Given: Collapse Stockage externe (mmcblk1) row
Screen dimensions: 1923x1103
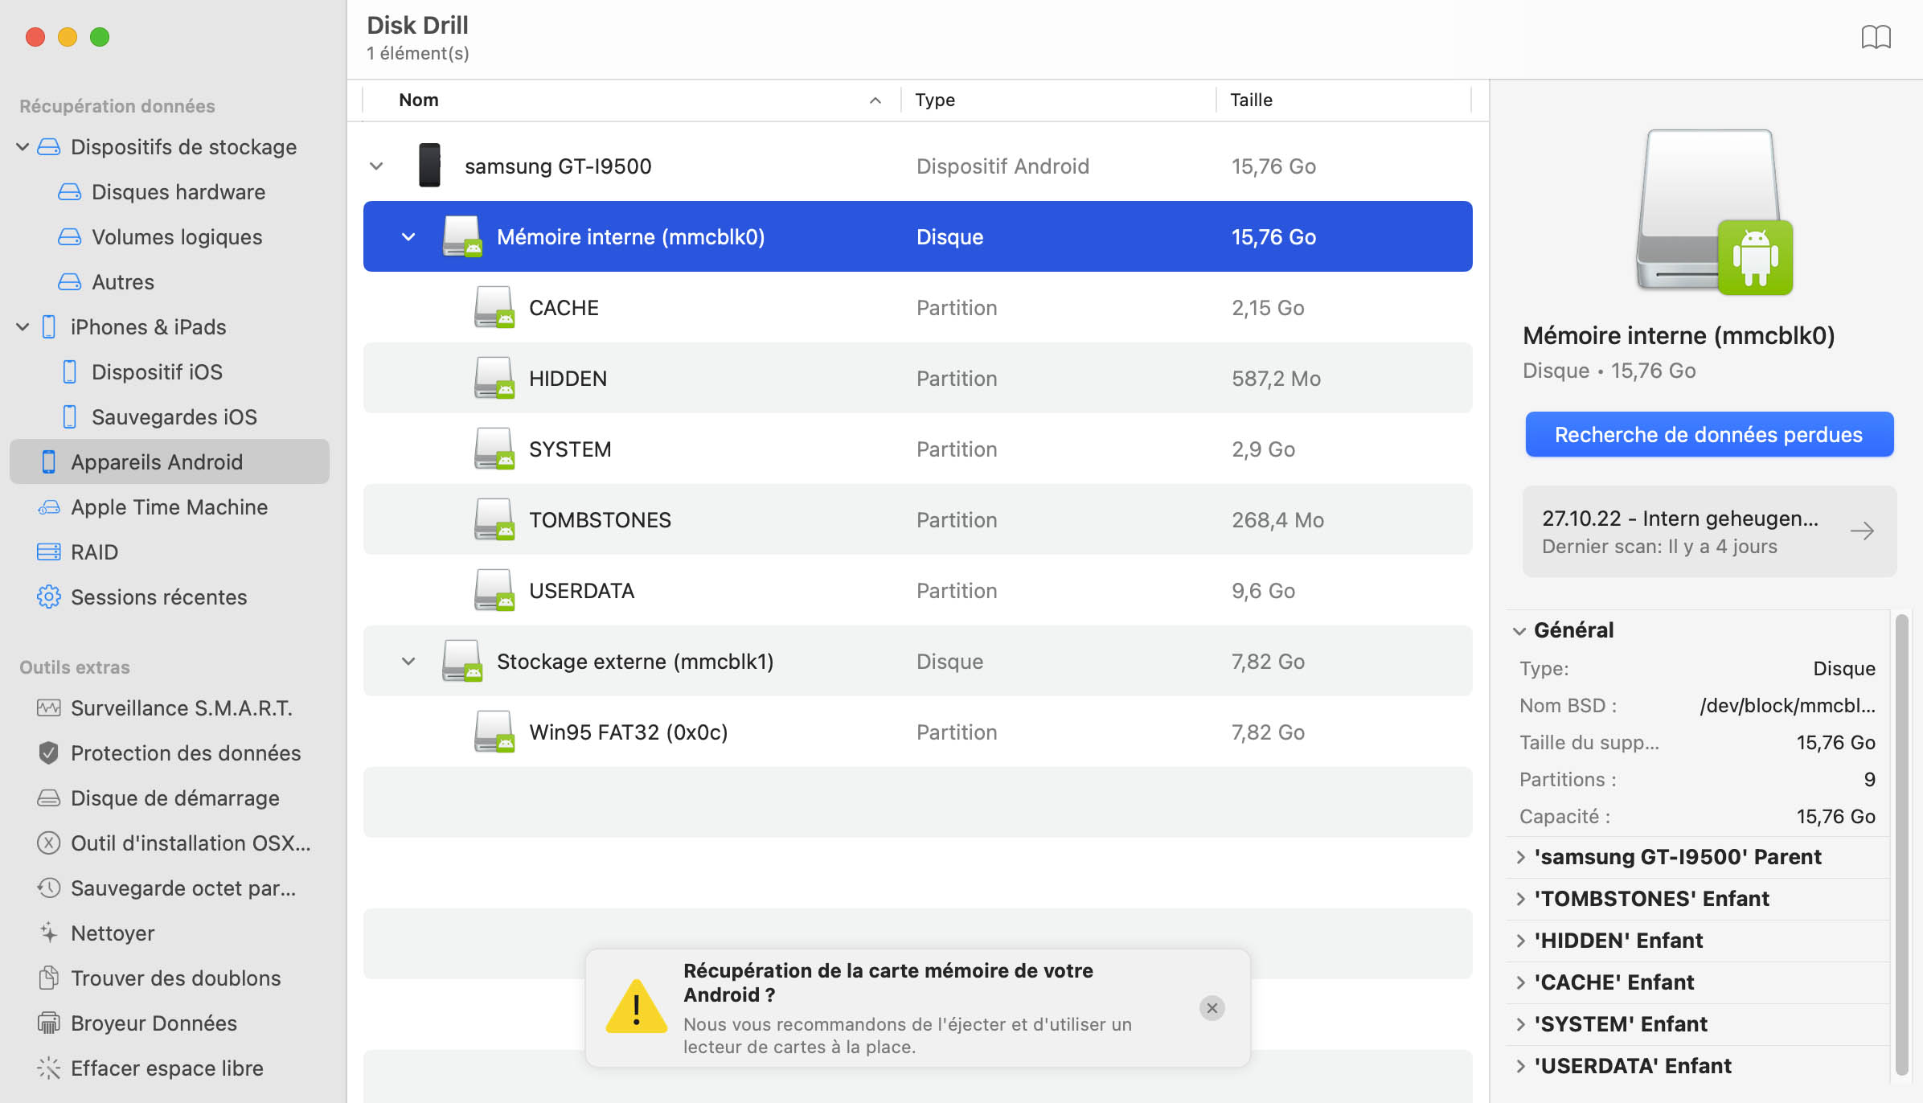Looking at the screenshot, I should coord(408,662).
